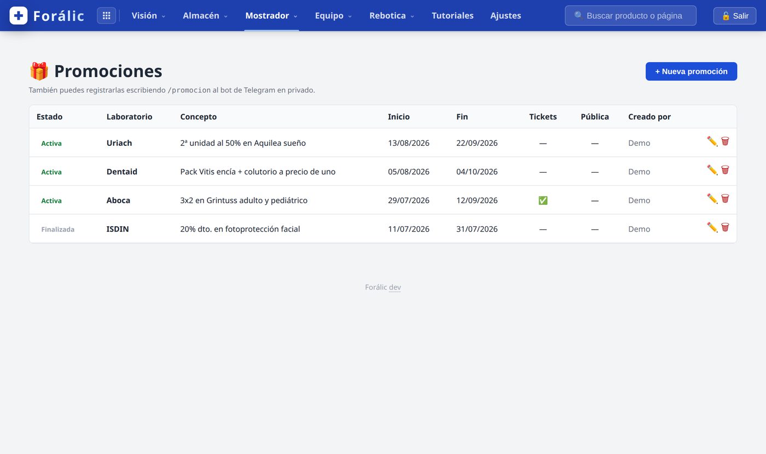This screenshot has width=766, height=454.
Task: Click the Laboratorio column header
Action: coord(129,117)
